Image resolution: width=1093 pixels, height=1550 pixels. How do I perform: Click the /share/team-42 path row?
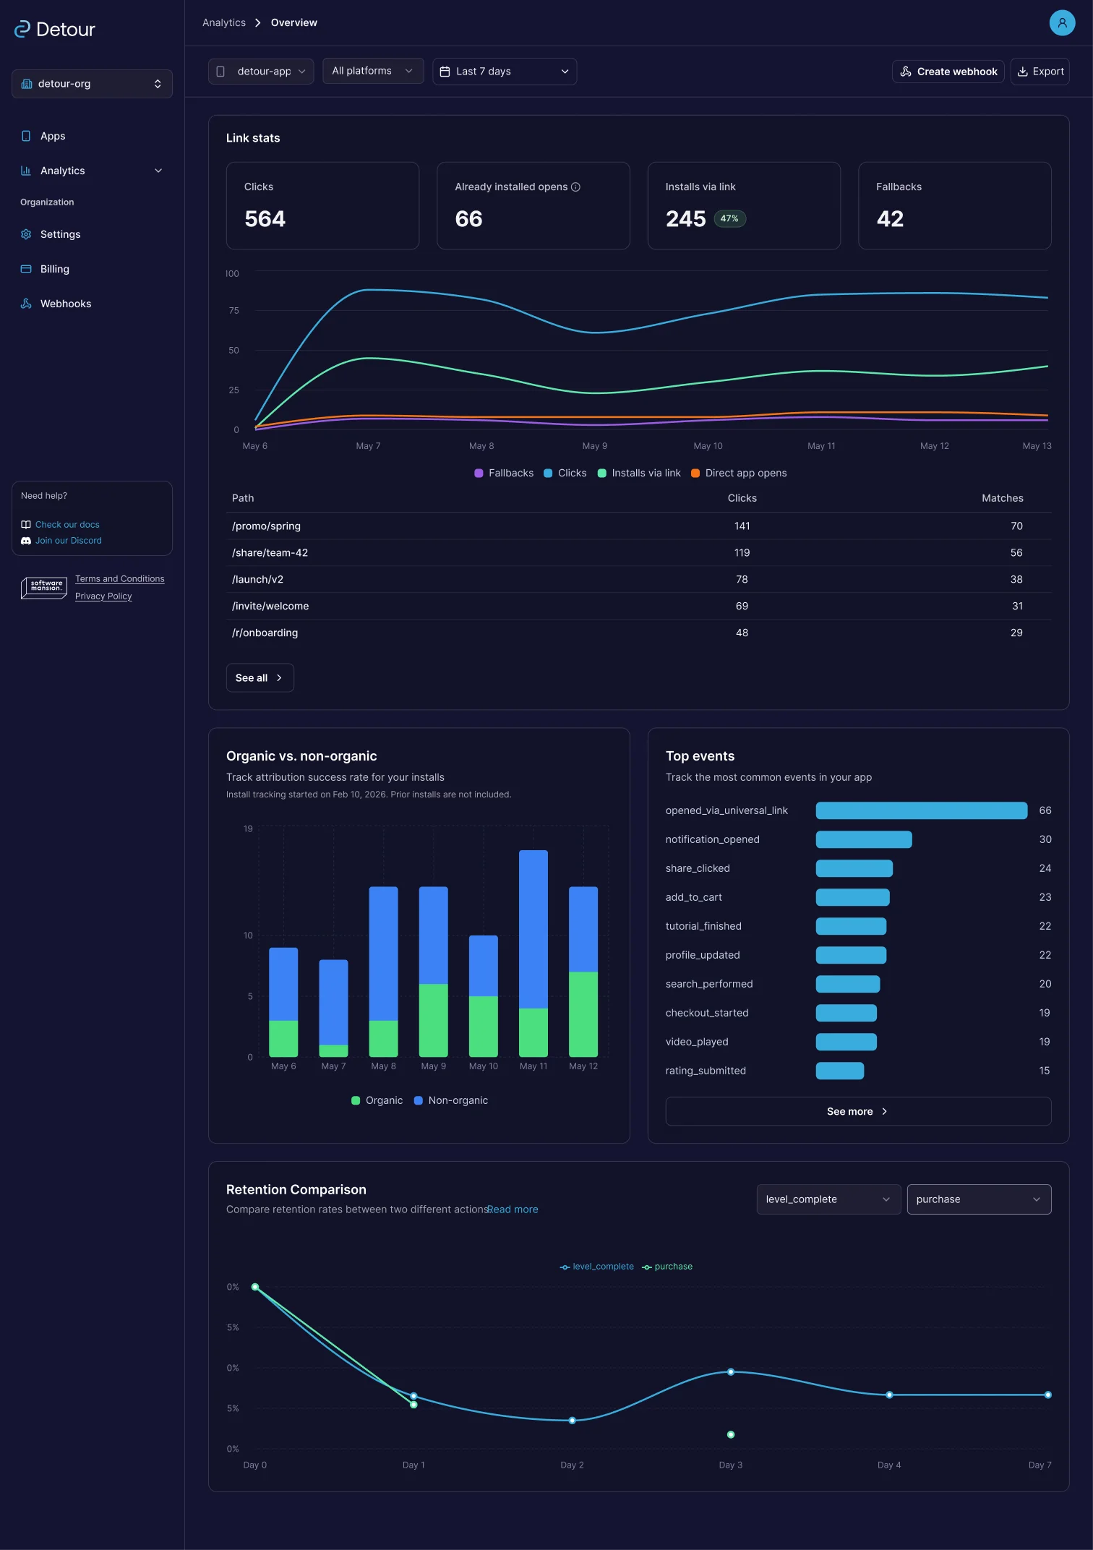[x=638, y=553]
